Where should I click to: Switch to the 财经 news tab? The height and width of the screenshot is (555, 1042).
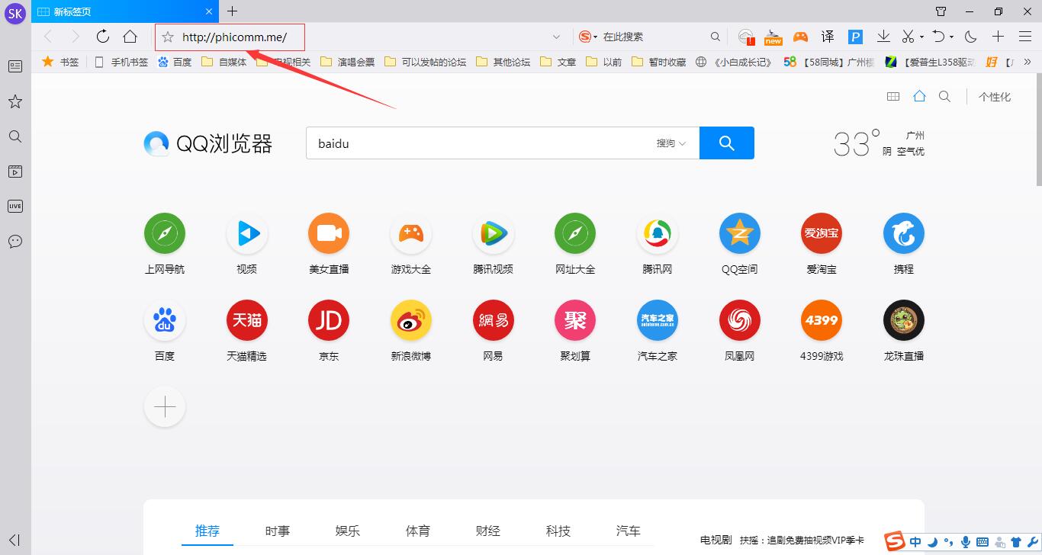(x=487, y=531)
